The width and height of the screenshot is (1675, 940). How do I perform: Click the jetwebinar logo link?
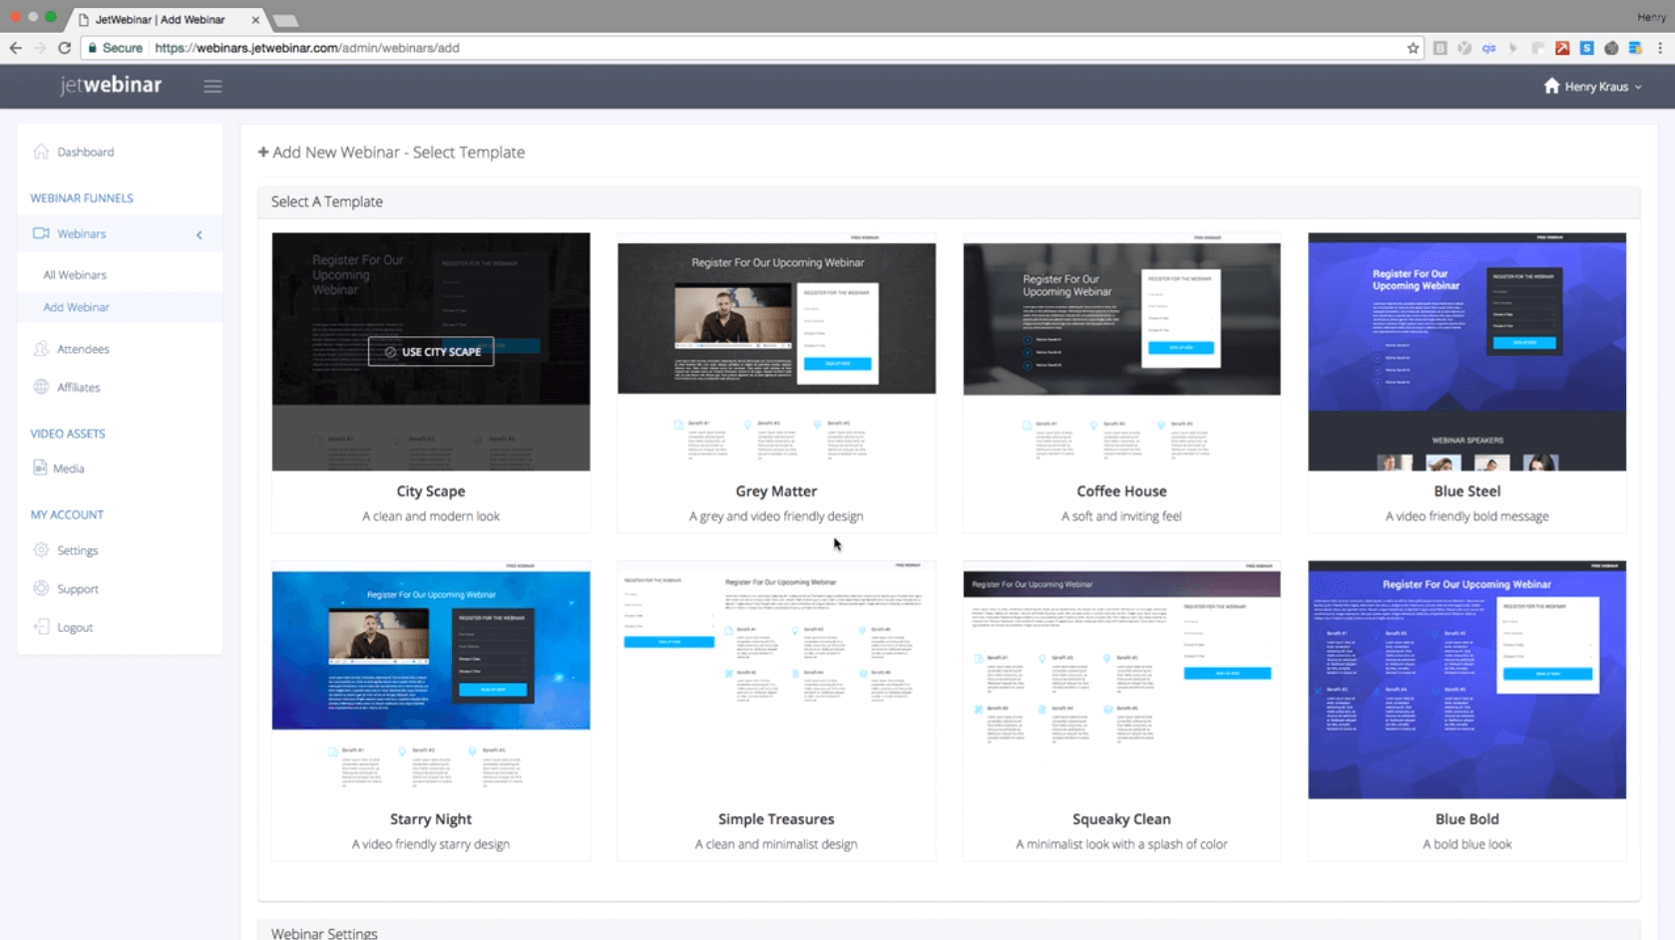111,86
